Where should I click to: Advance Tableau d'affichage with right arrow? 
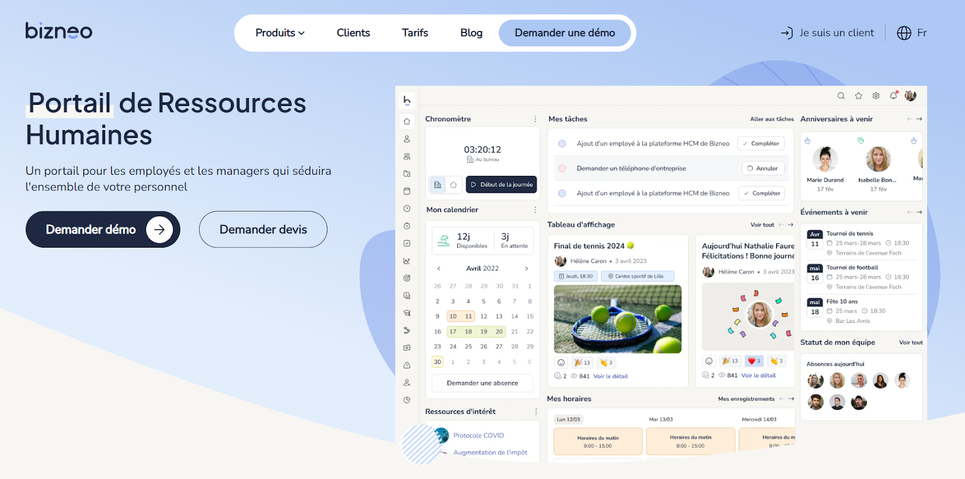click(x=791, y=225)
